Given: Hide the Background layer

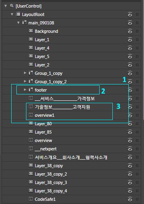Looking at the screenshot, I should pos(130,31).
